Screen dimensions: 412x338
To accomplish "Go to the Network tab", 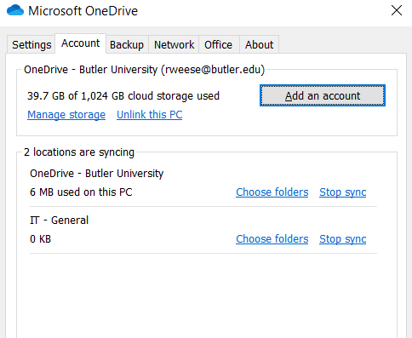I will pos(174,44).
